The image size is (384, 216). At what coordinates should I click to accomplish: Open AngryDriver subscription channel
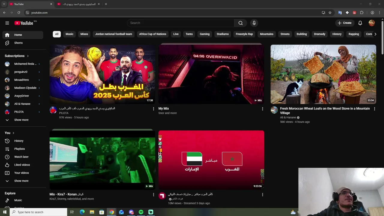[x=23, y=96]
